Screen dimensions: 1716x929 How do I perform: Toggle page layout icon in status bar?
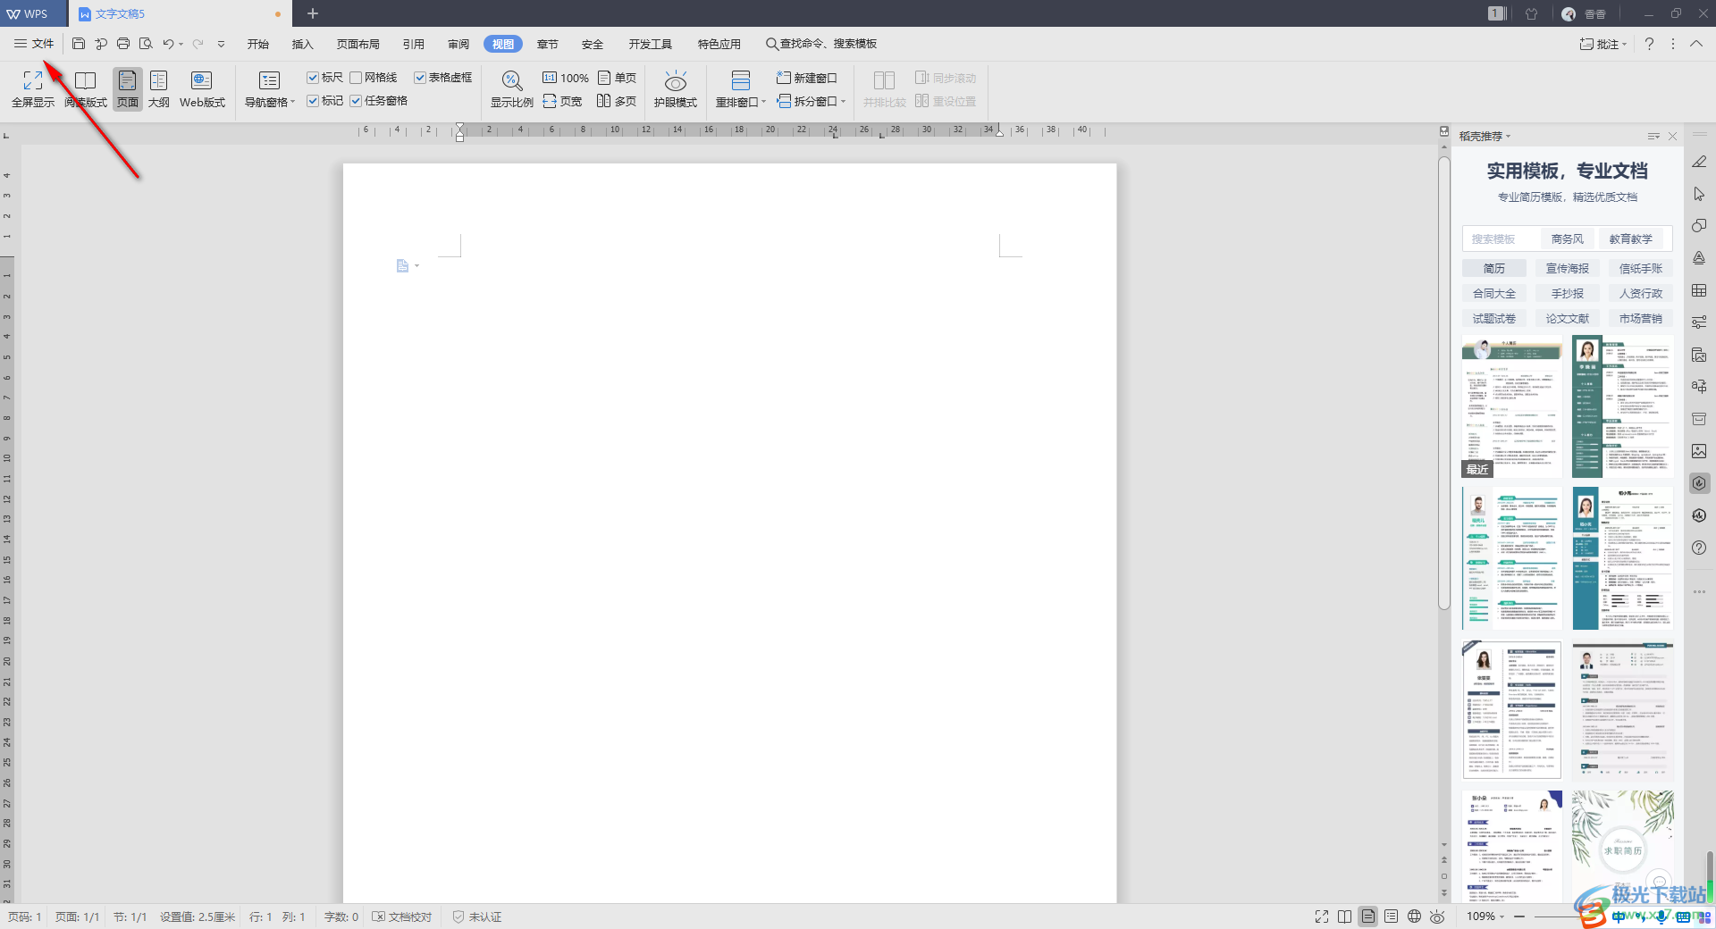(1367, 916)
